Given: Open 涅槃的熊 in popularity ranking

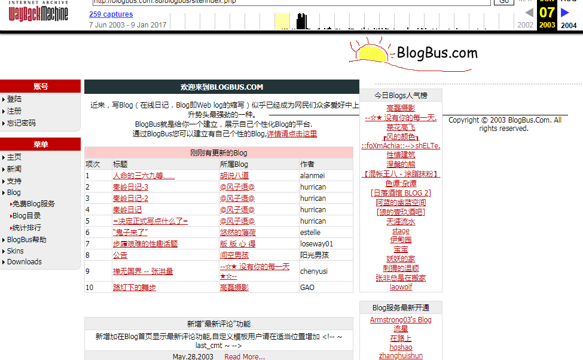Looking at the screenshot, I should 401,164.
